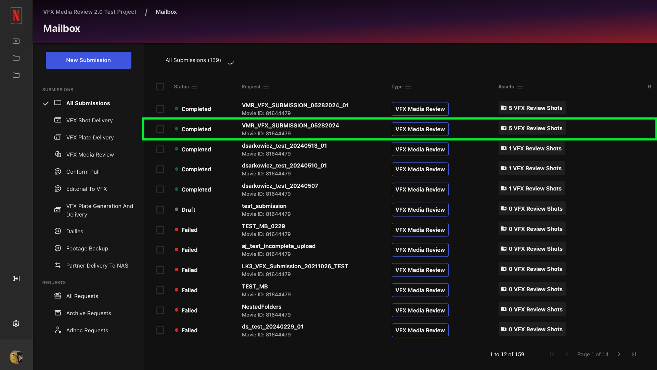The image size is (657, 370).
Task: Click the VFX Media Review sidebar icon
Action: click(x=58, y=154)
